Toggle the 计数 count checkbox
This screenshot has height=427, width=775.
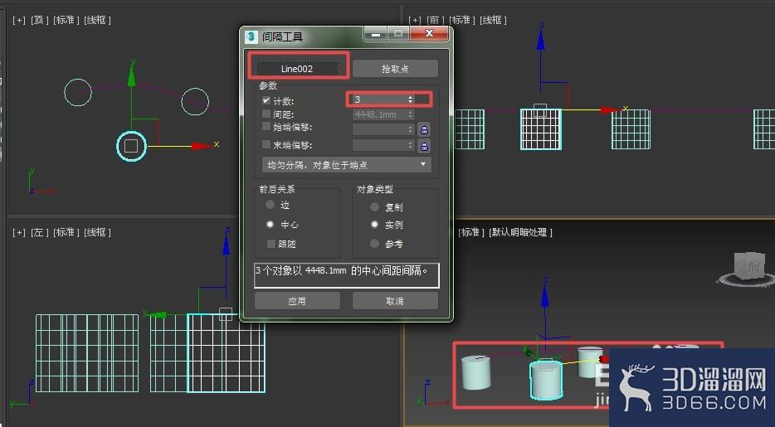266,100
